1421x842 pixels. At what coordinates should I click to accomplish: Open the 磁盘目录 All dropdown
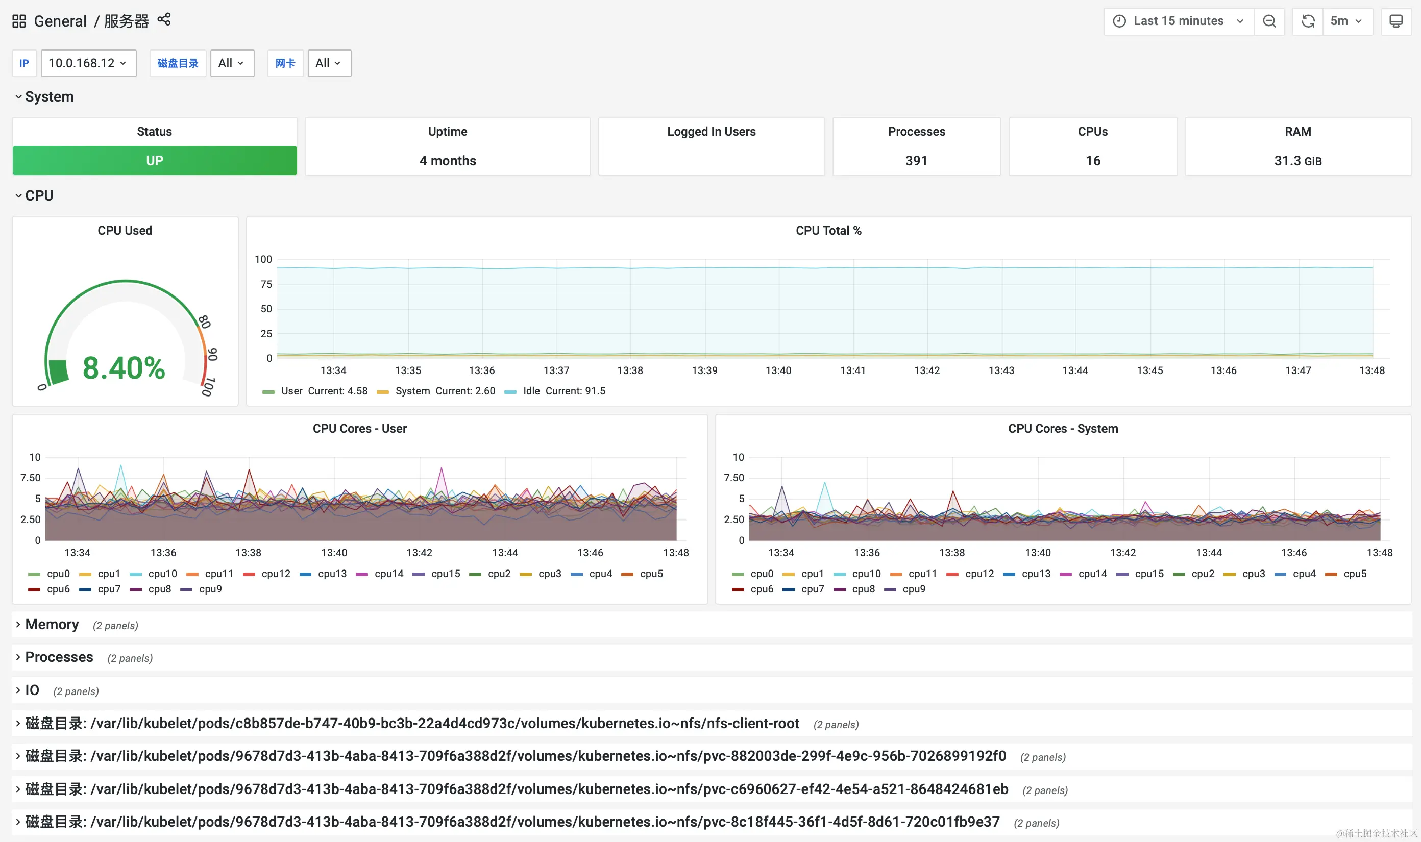point(232,63)
